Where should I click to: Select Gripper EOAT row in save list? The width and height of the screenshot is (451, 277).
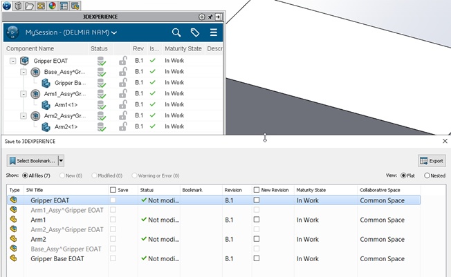(214, 200)
